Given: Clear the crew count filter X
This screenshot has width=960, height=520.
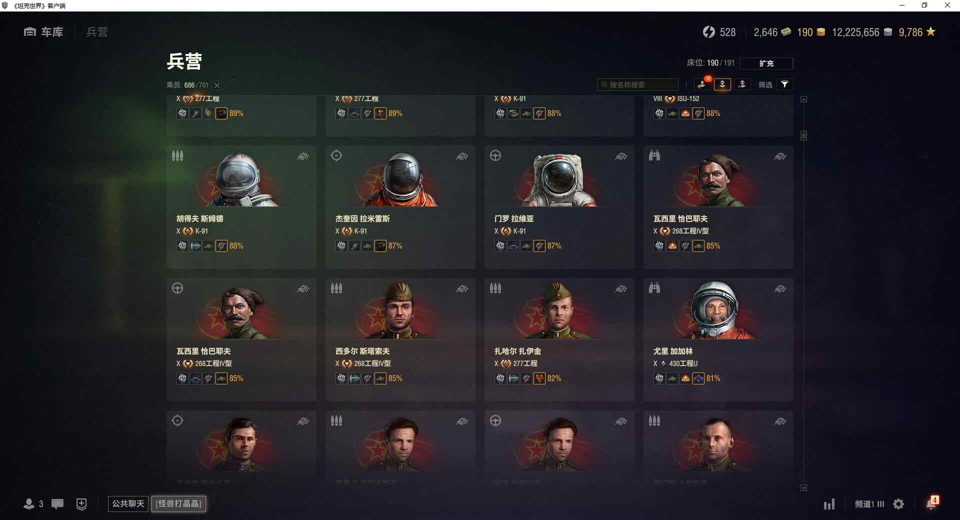Looking at the screenshot, I should click(217, 85).
